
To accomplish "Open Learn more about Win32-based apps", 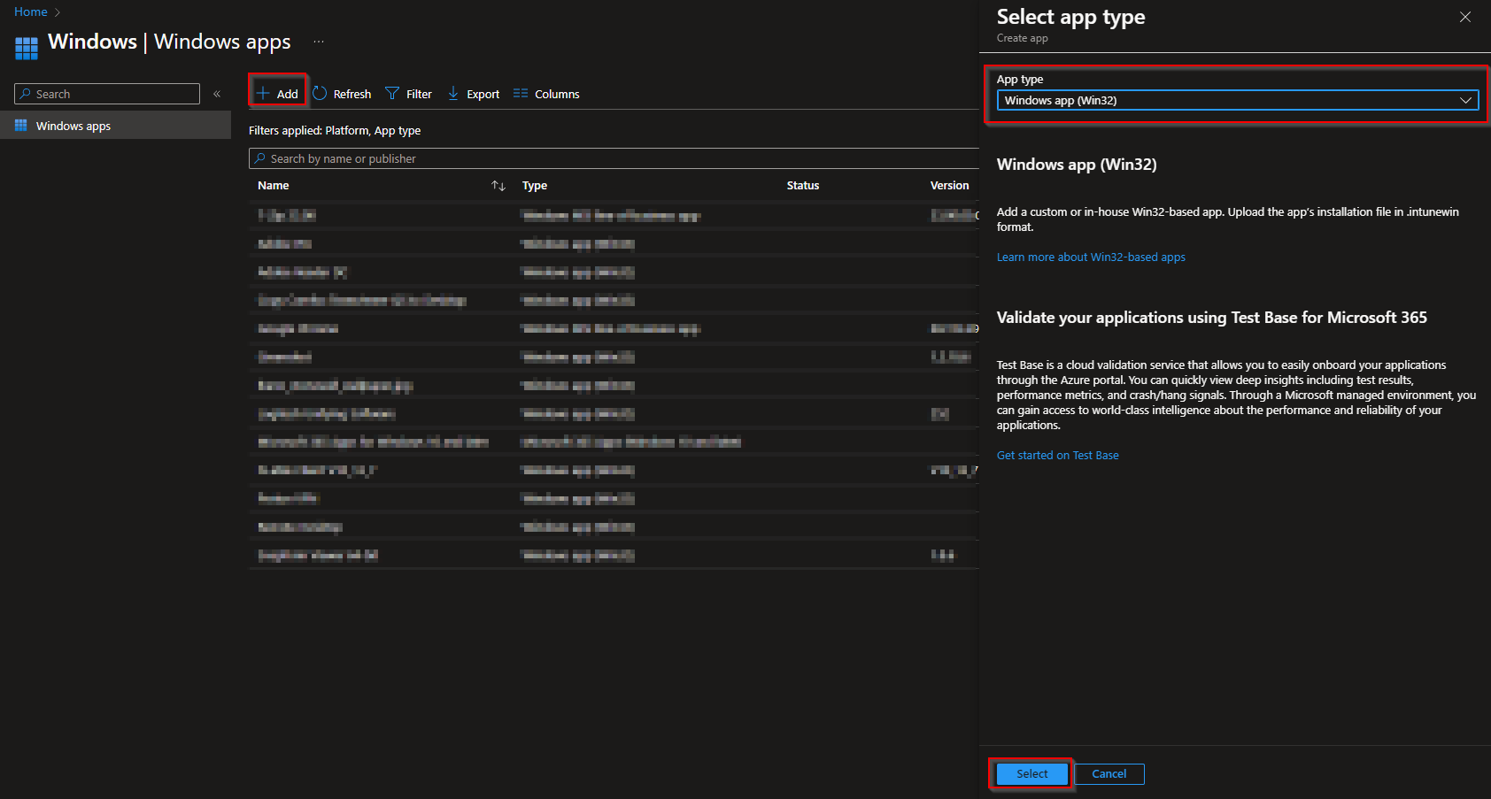I will 1091,257.
